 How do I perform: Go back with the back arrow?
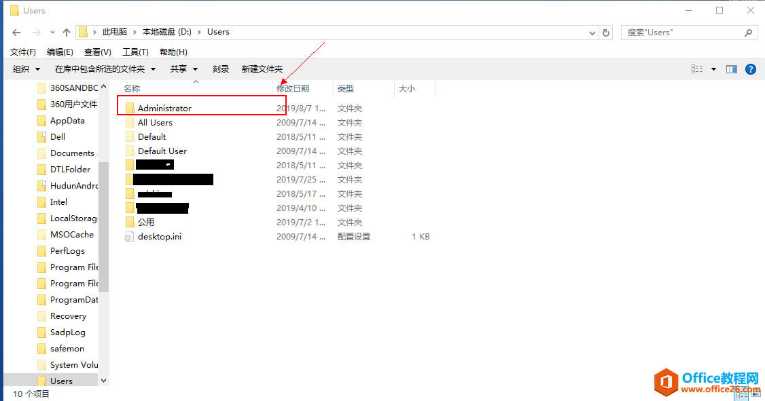(x=16, y=33)
